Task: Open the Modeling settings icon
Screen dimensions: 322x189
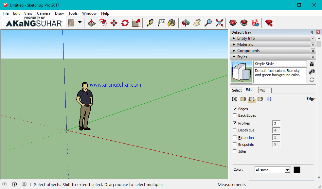Action: (269, 99)
